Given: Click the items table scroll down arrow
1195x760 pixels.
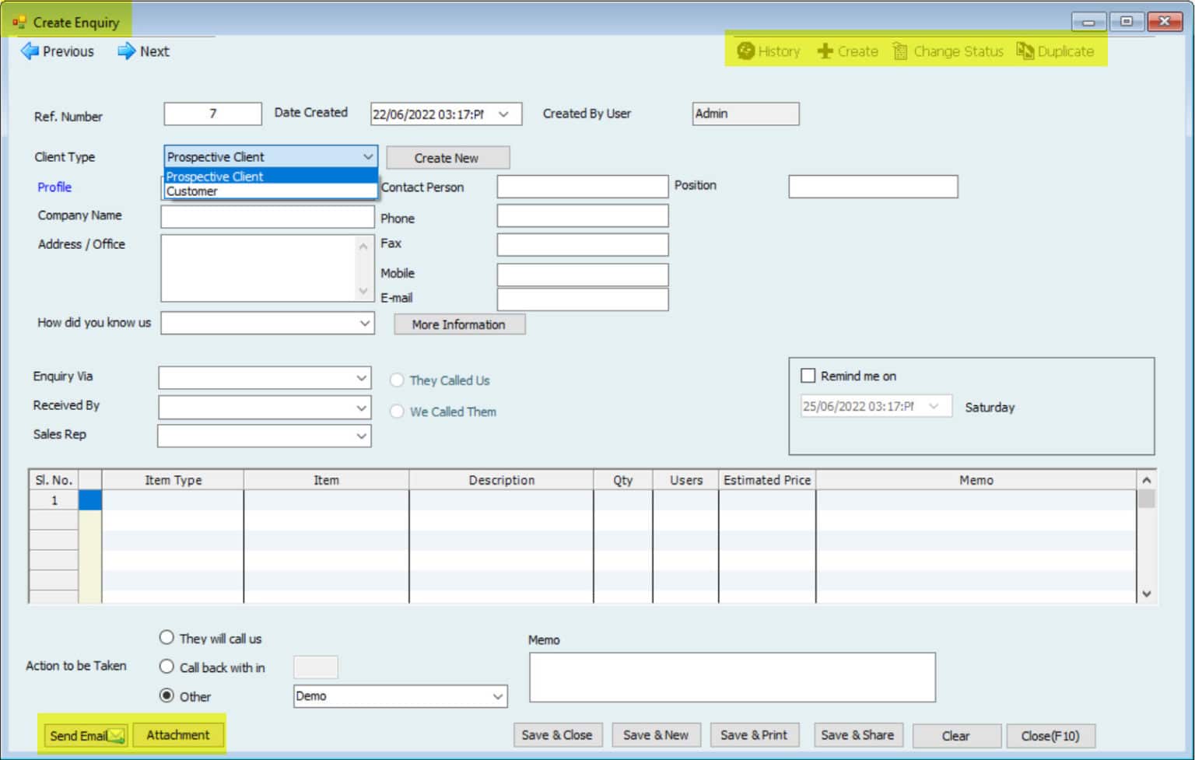Looking at the screenshot, I should click(1146, 594).
